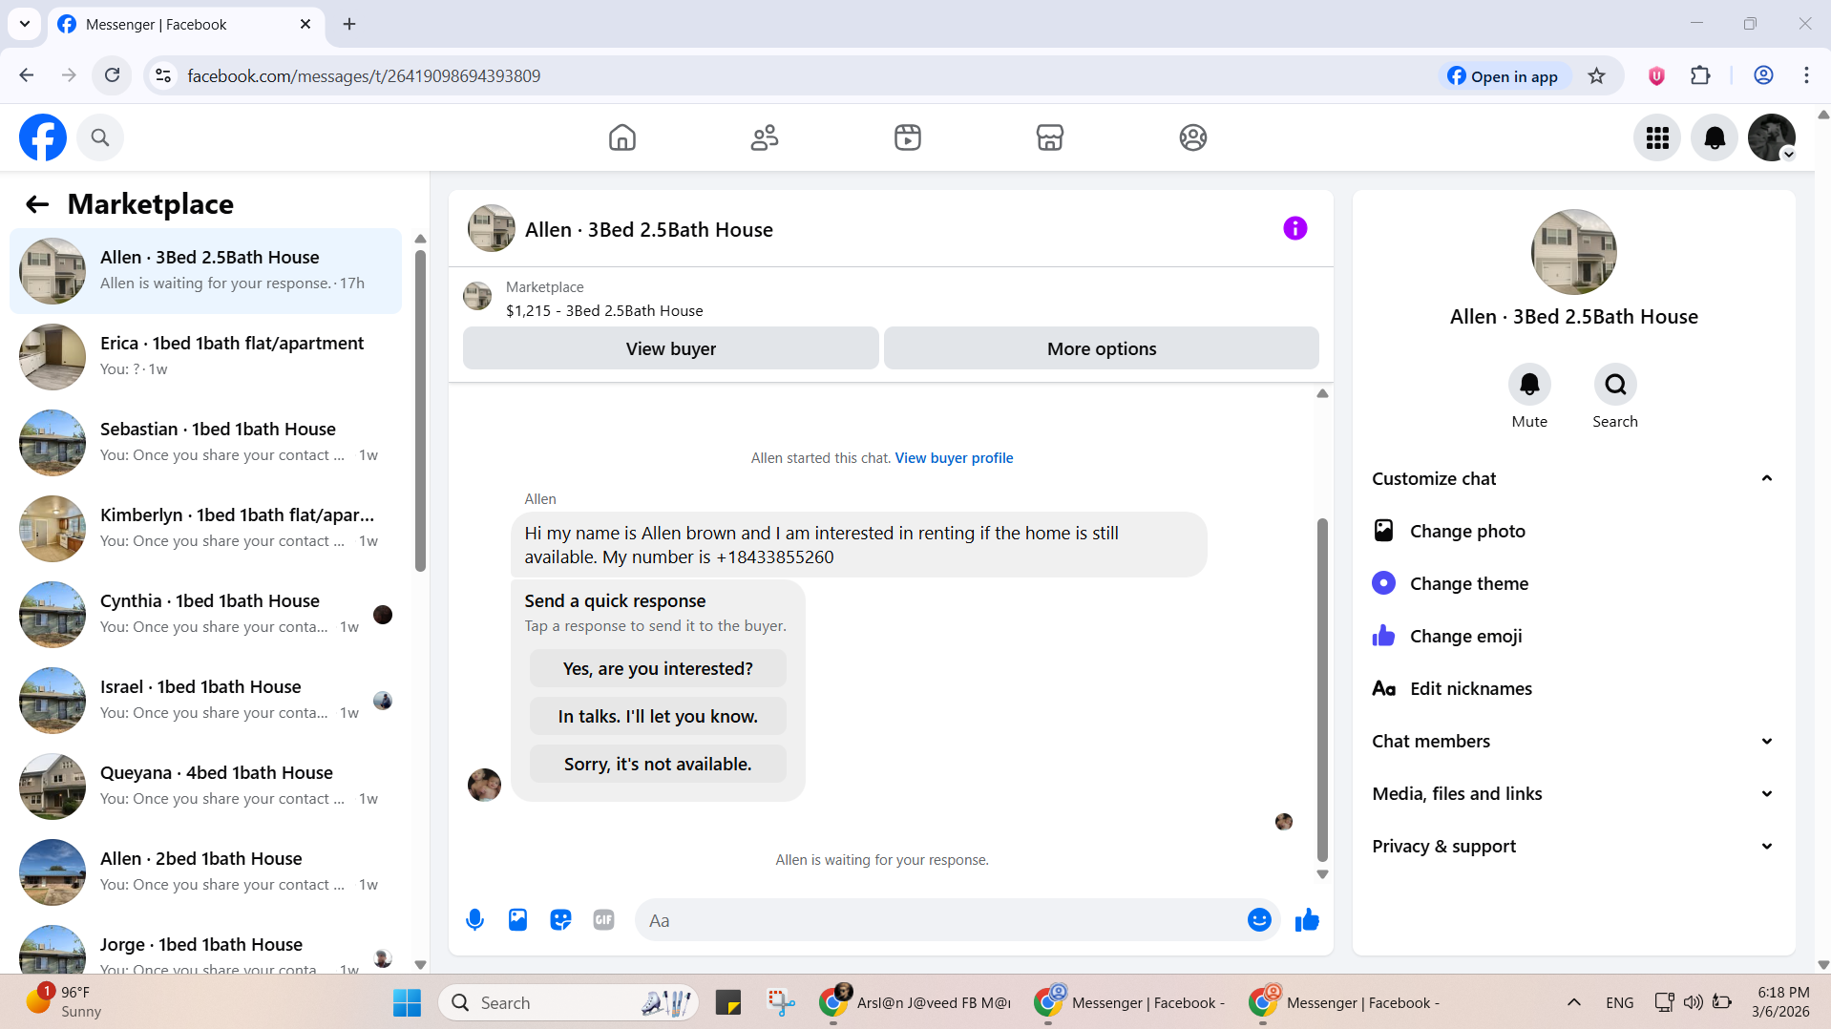Expand Media, files and links section
The image size is (1831, 1029).
pos(1766,794)
